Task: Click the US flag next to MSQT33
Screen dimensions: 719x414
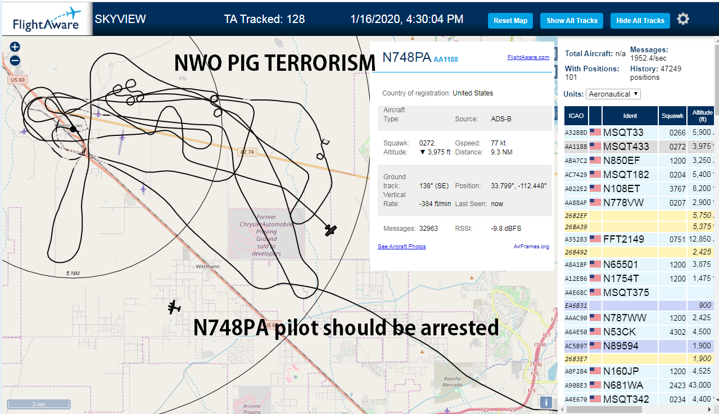Action: (x=595, y=133)
